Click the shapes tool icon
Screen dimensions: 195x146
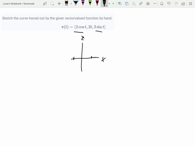point(120,4)
